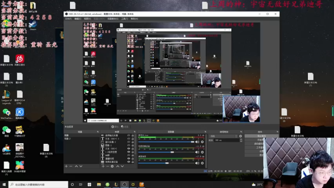Open File Explorer from the taskbar
This screenshot has width=334, height=188.
pos(99,185)
